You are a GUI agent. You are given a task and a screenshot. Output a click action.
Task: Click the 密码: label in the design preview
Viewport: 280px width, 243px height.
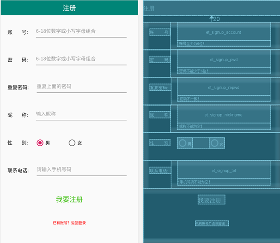pos(18,60)
